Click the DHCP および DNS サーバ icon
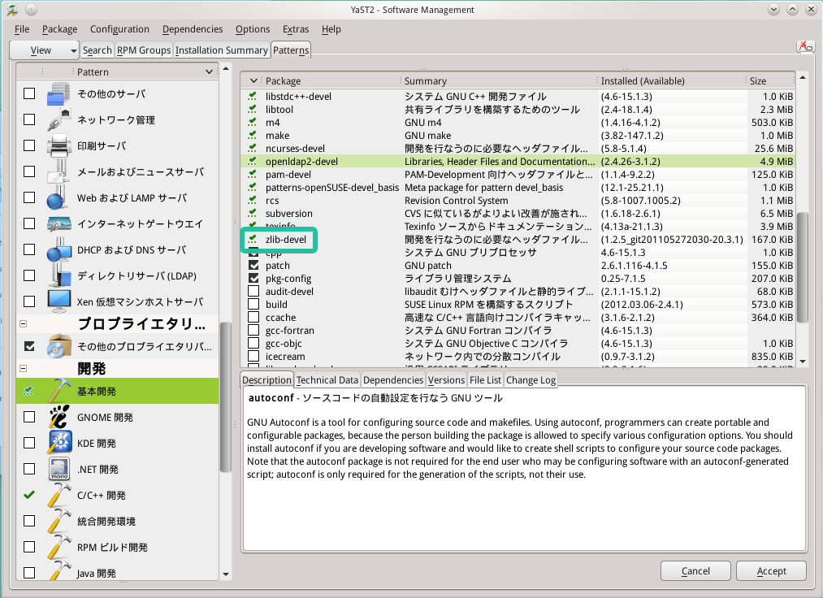 pyautogui.click(x=58, y=250)
